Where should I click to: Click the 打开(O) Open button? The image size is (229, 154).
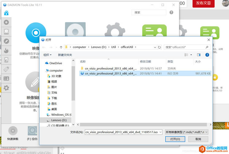click(x=175, y=139)
